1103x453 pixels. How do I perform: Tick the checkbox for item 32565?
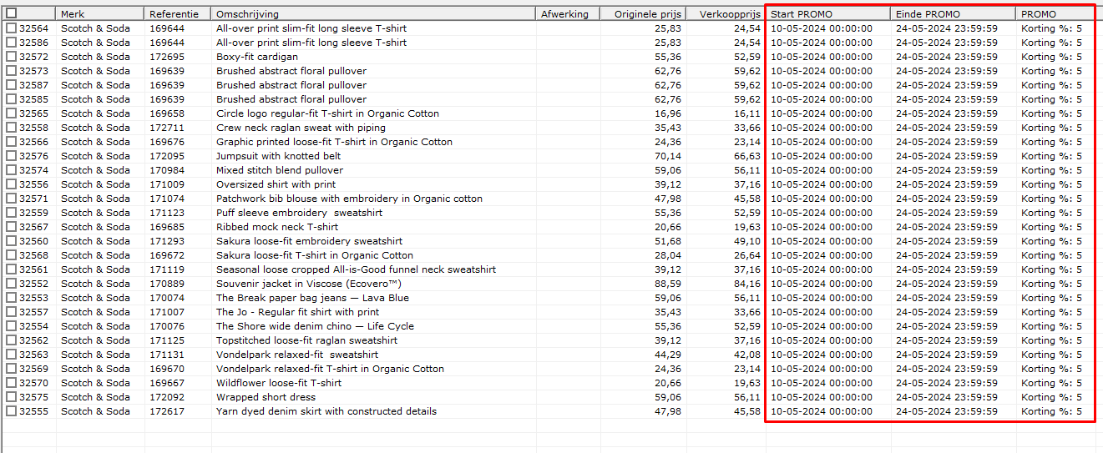tap(11, 113)
